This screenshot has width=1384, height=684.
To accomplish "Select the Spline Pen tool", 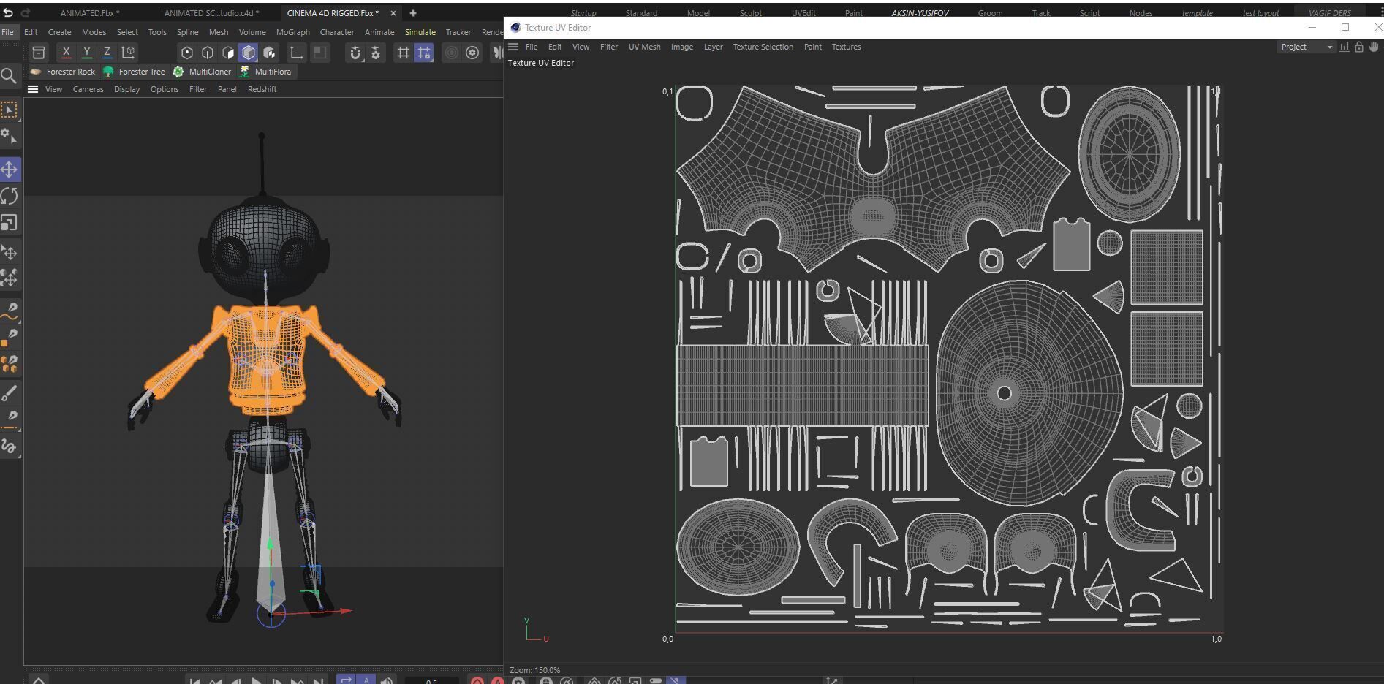I will tap(10, 311).
